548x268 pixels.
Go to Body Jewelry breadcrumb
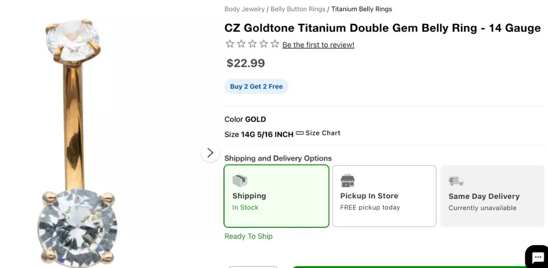click(x=244, y=9)
